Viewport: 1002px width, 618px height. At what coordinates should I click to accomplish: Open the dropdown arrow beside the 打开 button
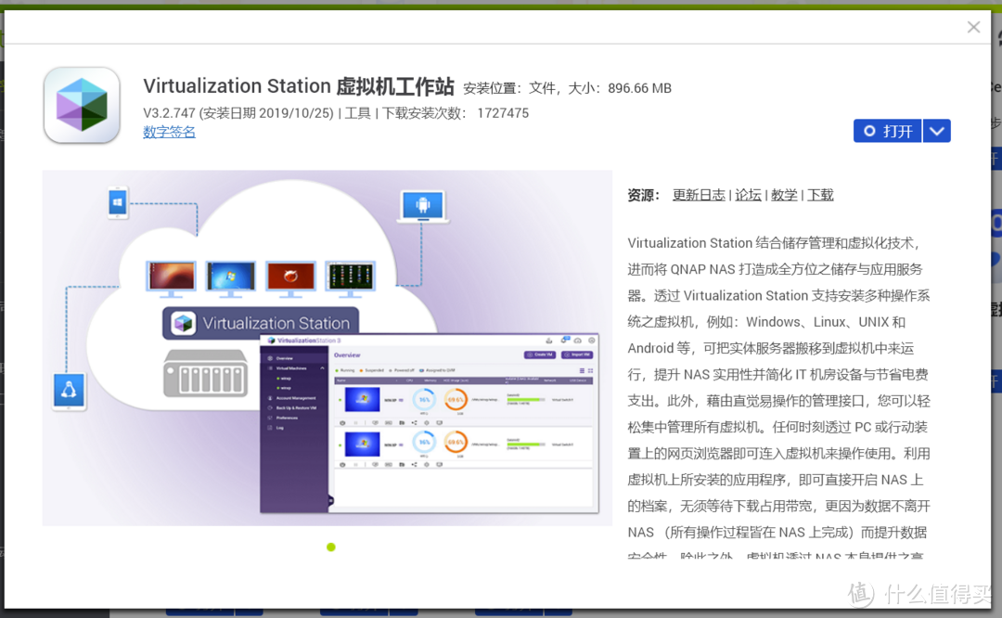click(937, 130)
